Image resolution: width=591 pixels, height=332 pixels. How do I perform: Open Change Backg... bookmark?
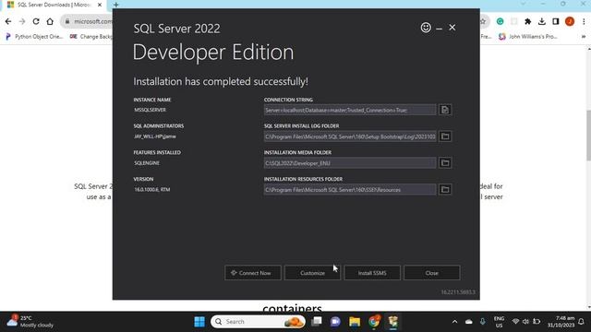pyautogui.click(x=90, y=37)
